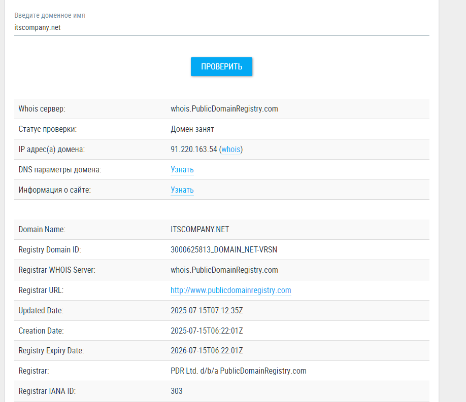The width and height of the screenshot is (466, 402).
Task: Click the ITSCOMPANY.NET domain name value
Action: (199, 230)
